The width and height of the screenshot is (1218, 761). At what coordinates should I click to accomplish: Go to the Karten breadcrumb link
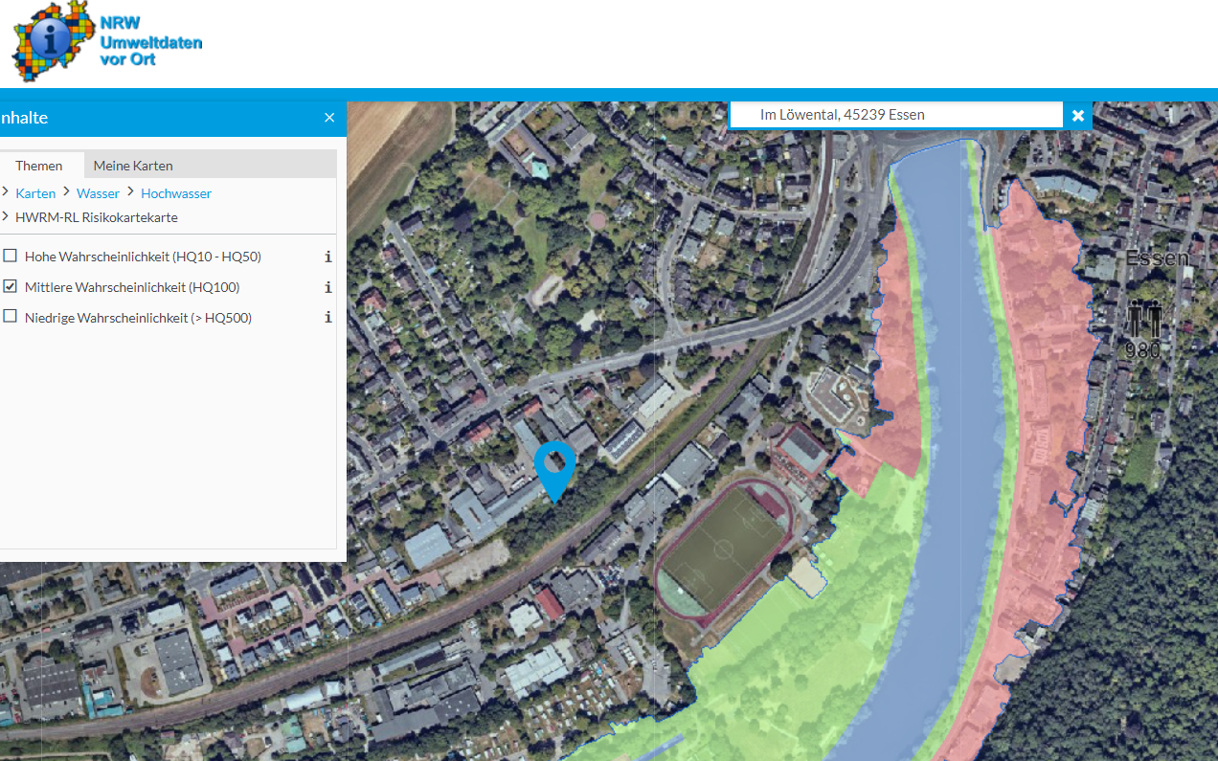[35, 193]
